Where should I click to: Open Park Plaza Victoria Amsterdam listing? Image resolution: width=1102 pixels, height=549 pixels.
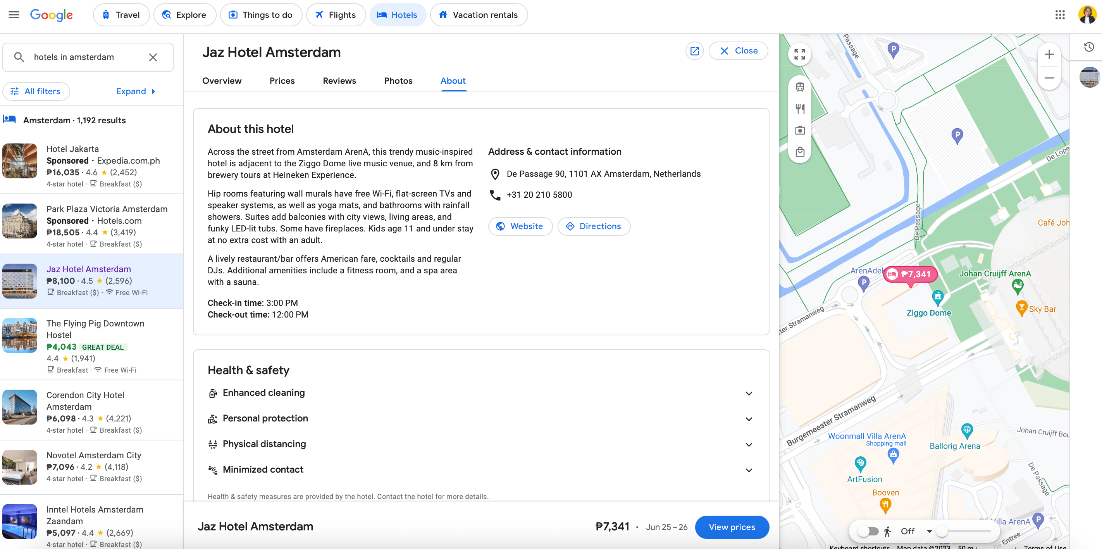pos(91,224)
